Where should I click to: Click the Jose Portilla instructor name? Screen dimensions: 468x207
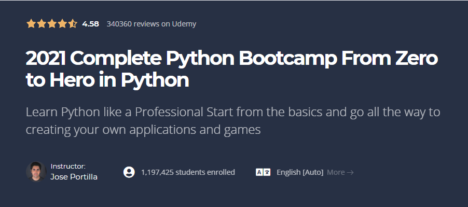74,177
